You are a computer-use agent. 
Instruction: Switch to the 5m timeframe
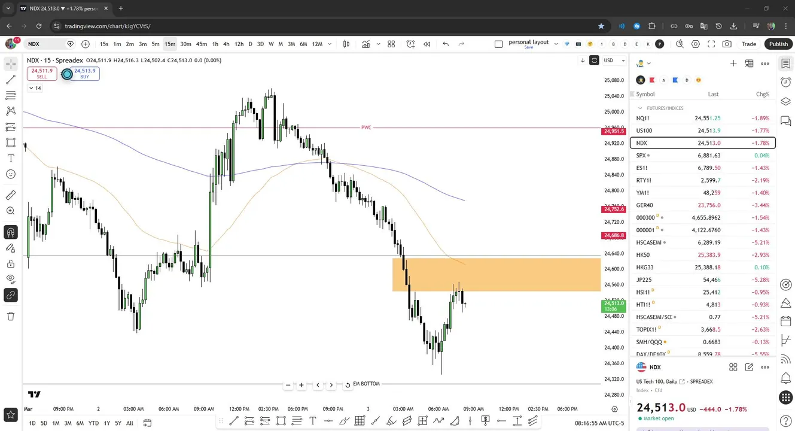tap(155, 44)
